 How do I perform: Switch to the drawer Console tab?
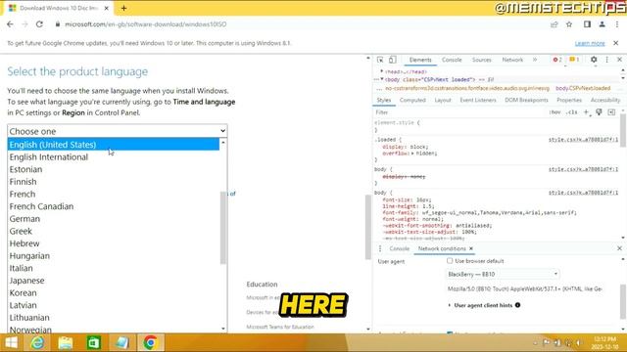click(400, 248)
